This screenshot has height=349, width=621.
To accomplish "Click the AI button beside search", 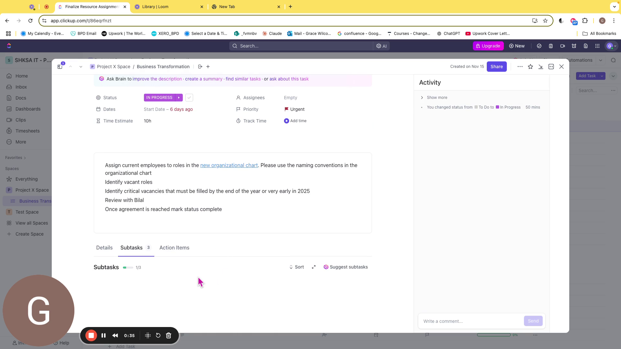I will 381,46.
